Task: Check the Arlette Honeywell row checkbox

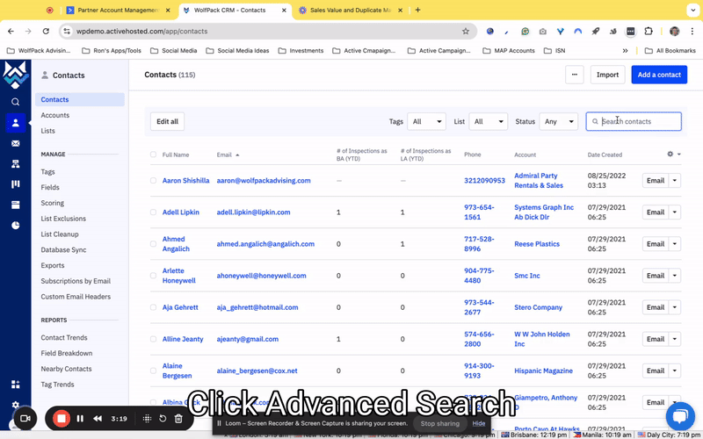Action: 153,276
